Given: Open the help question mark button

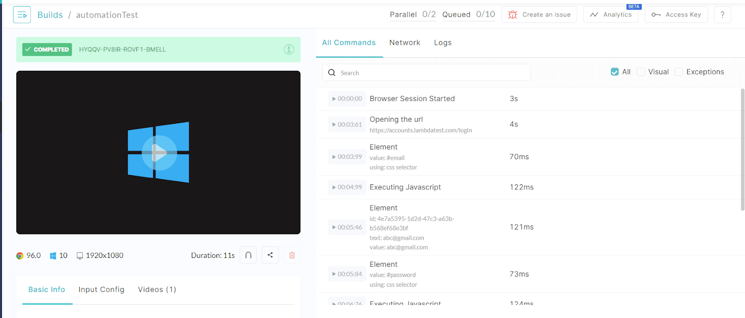Looking at the screenshot, I should pos(722,14).
